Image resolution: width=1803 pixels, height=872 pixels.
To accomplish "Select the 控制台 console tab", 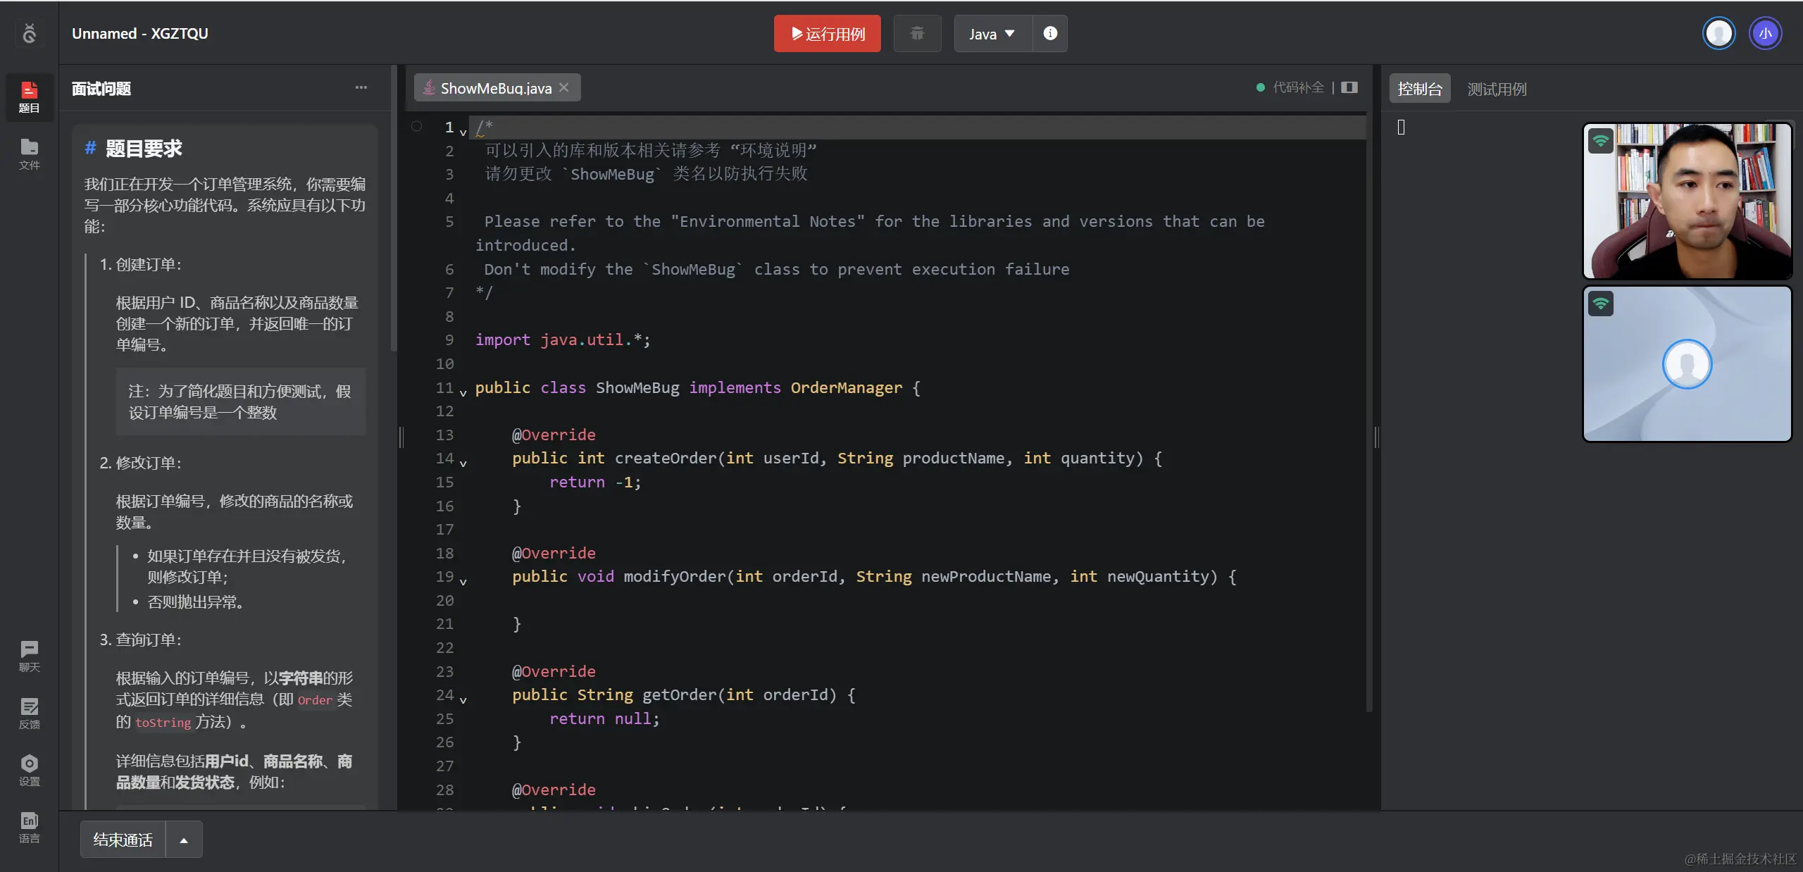I will click(1419, 89).
